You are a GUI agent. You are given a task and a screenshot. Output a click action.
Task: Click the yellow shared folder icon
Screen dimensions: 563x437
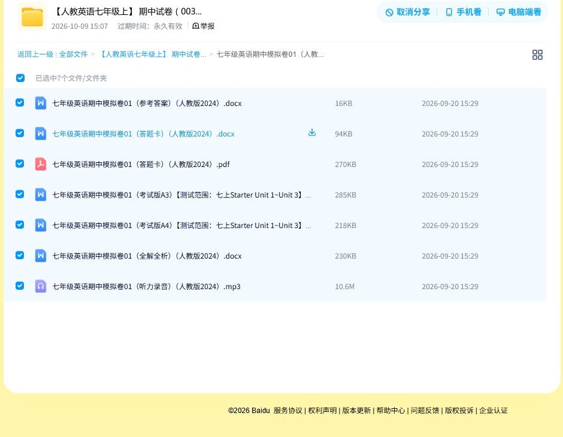(x=32, y=17)
